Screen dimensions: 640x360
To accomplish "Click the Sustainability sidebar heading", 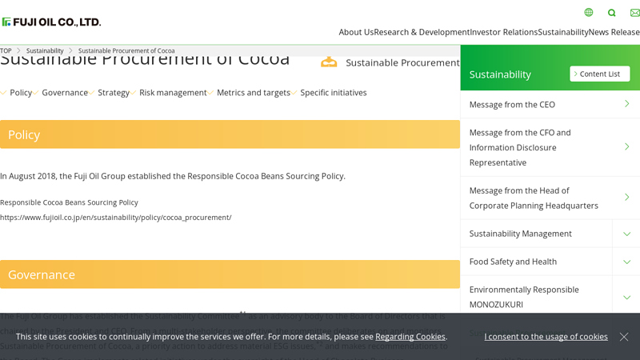I will 500,74.
